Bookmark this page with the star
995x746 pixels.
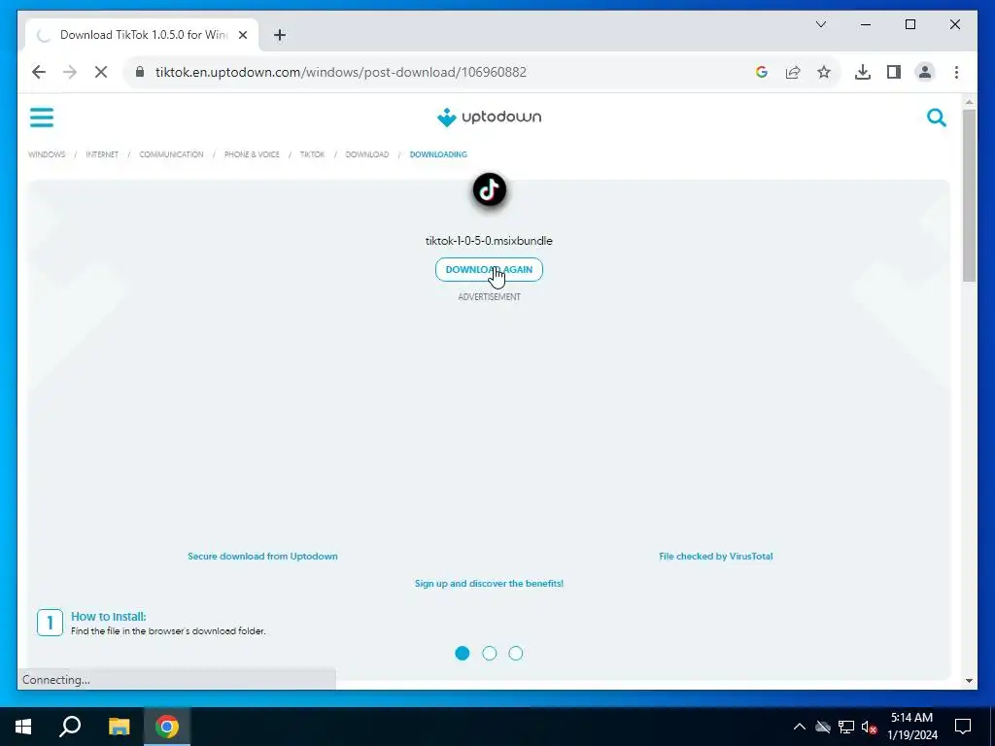click(x=824, y=72)
